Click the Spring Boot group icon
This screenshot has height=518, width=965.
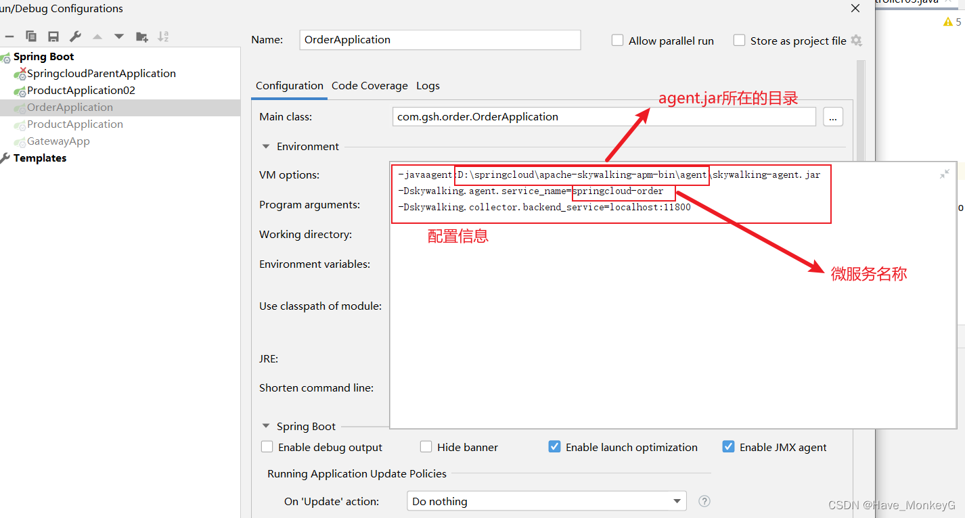[x=6, y=57]
